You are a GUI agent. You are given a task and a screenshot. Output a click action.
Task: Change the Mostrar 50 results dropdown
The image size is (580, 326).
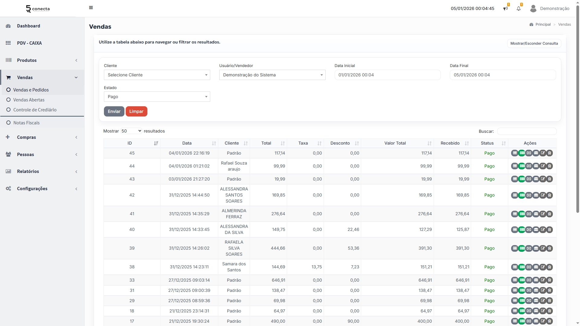point(131,131)
